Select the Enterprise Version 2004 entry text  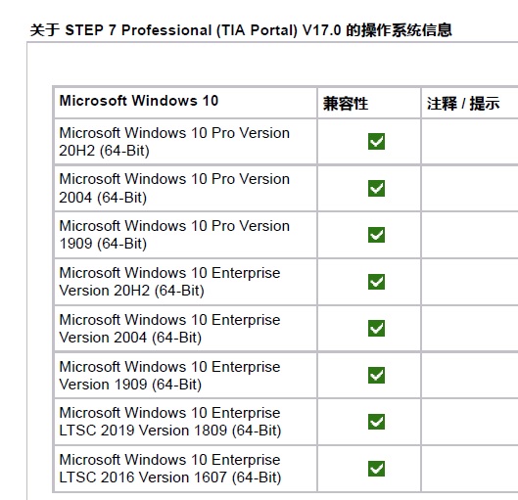click(x=169, y=329)
